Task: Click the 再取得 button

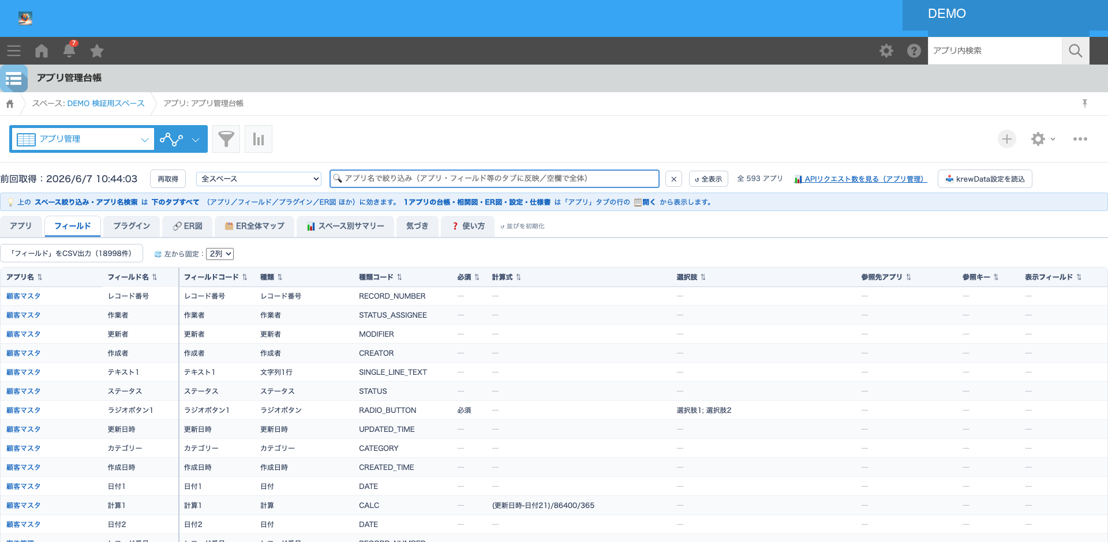Action: [x=168, y=179]
